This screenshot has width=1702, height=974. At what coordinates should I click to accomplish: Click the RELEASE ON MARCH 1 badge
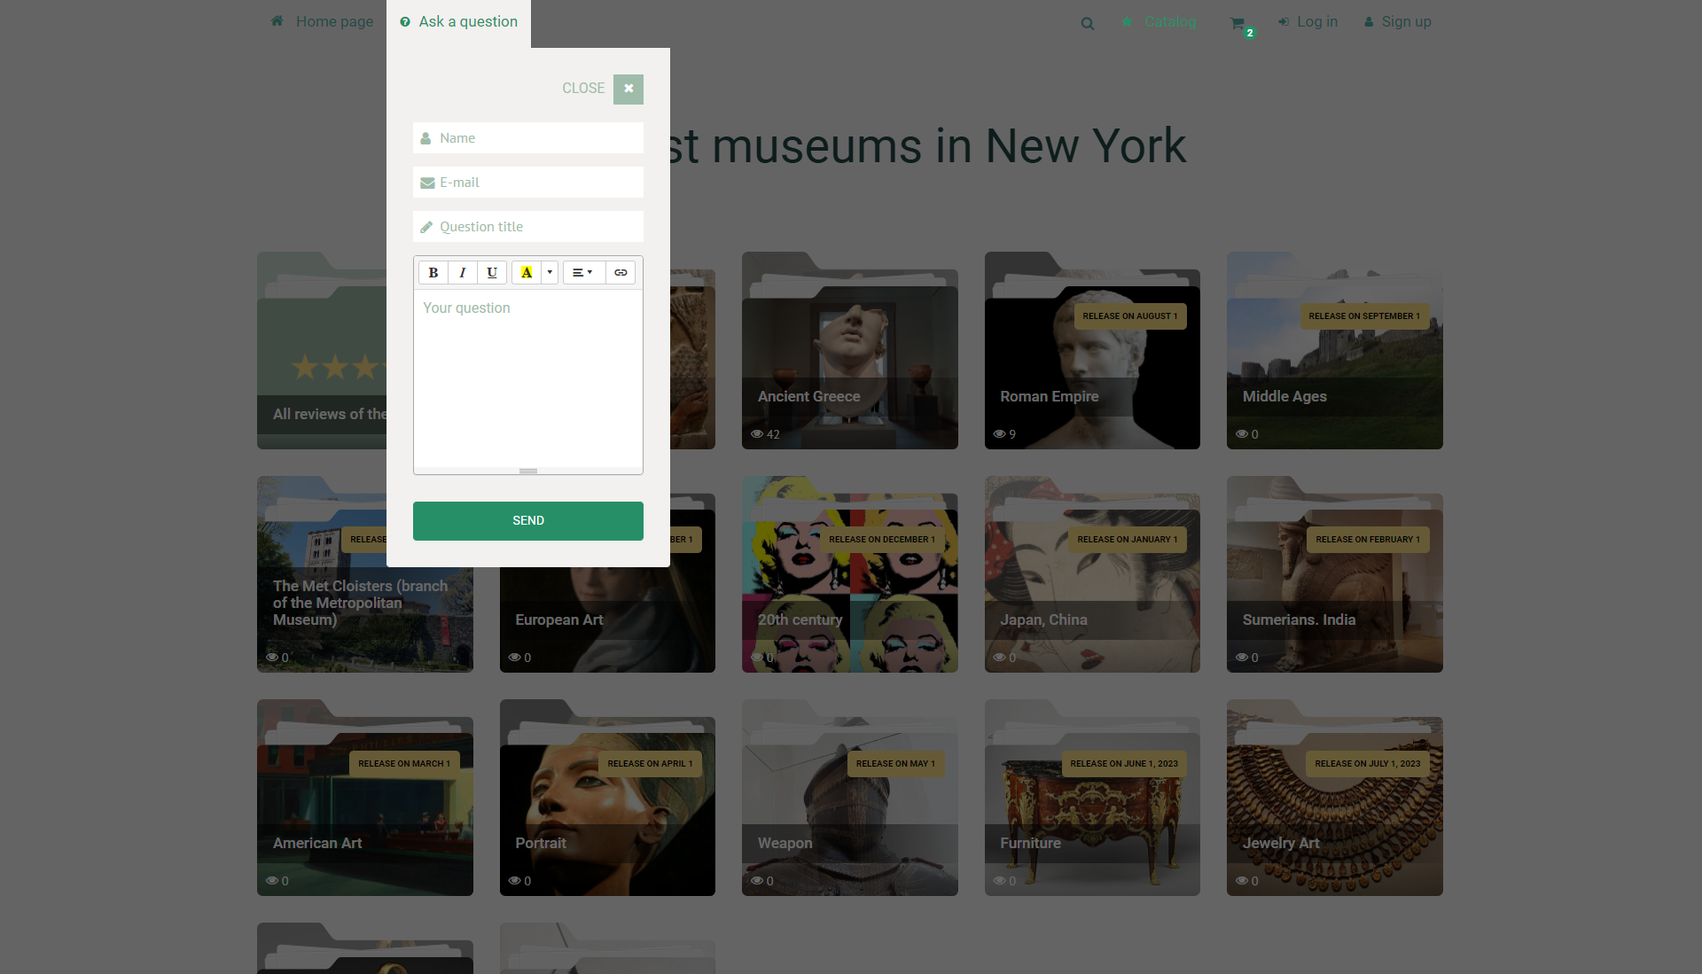[x=404, y=764]
